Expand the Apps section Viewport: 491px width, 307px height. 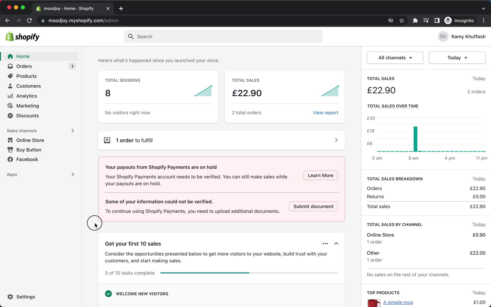pyautogui.click(x=72, y=174)
